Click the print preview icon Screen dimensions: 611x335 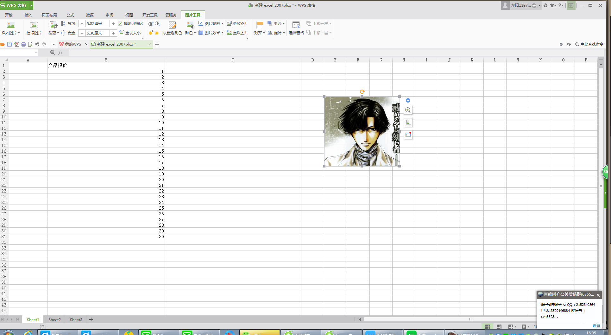click(30, 44)
